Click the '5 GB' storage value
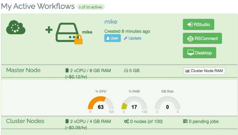 click(134, 71)
